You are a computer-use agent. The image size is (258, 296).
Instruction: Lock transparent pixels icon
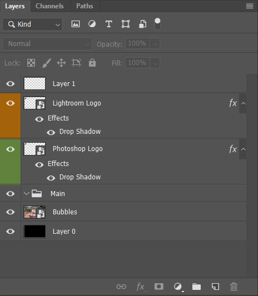(x=31, y=63)
